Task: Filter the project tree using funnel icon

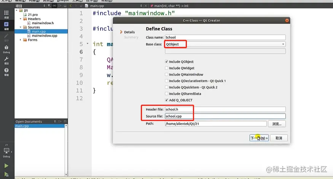Action: click(49, 6)
